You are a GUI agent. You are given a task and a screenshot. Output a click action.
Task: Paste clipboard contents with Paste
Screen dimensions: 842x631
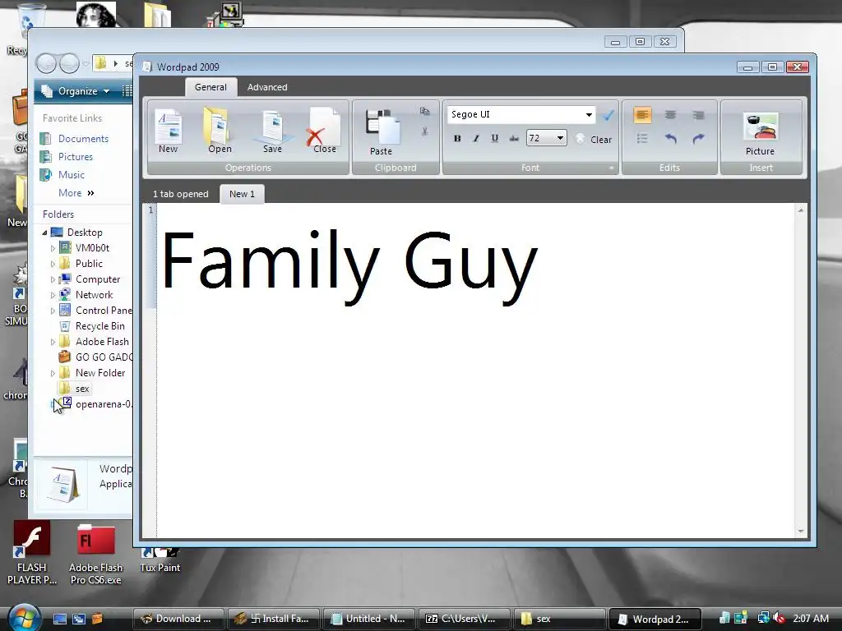(382, 132)
